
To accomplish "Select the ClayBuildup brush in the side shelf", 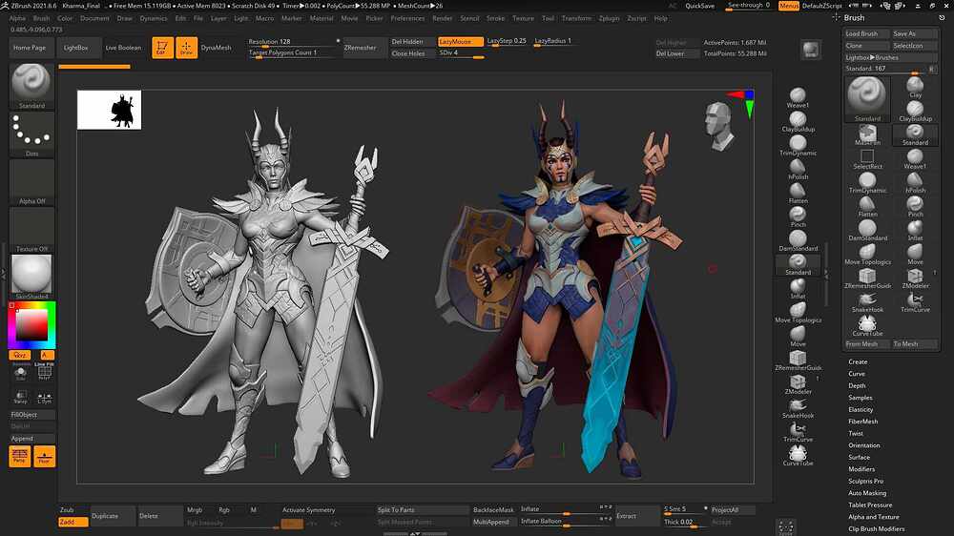I will coord(798,122).
